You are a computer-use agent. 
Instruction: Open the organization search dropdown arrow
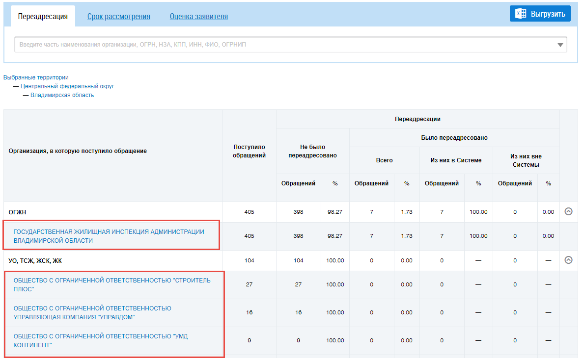click(x=560, y=45)
